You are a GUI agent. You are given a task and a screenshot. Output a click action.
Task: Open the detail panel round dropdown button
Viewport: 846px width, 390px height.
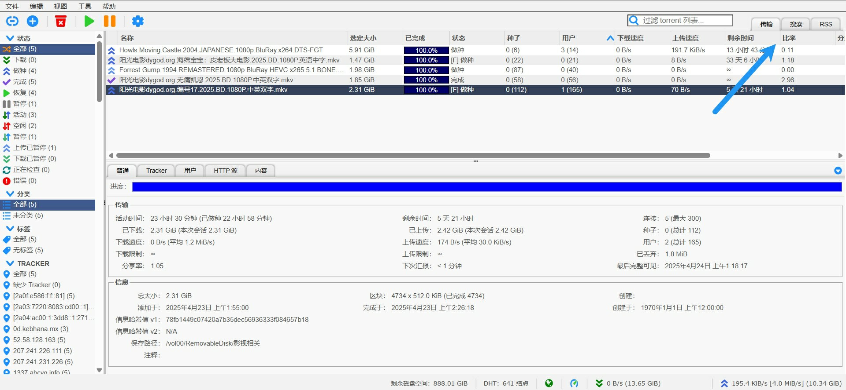[x=838, y=171]
